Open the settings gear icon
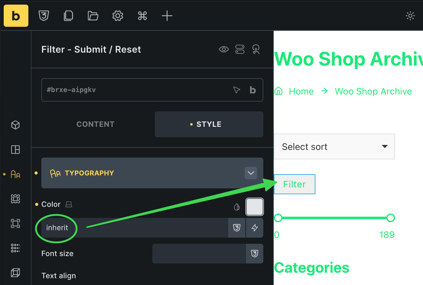423x285 pixels. pos(118,16)
